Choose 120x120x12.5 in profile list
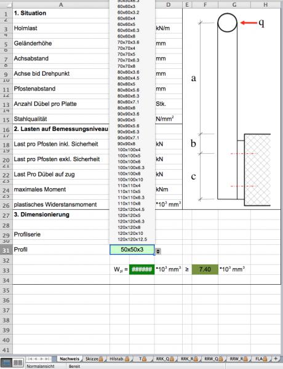Screen dimensions: 283x369 click(132, 240)
